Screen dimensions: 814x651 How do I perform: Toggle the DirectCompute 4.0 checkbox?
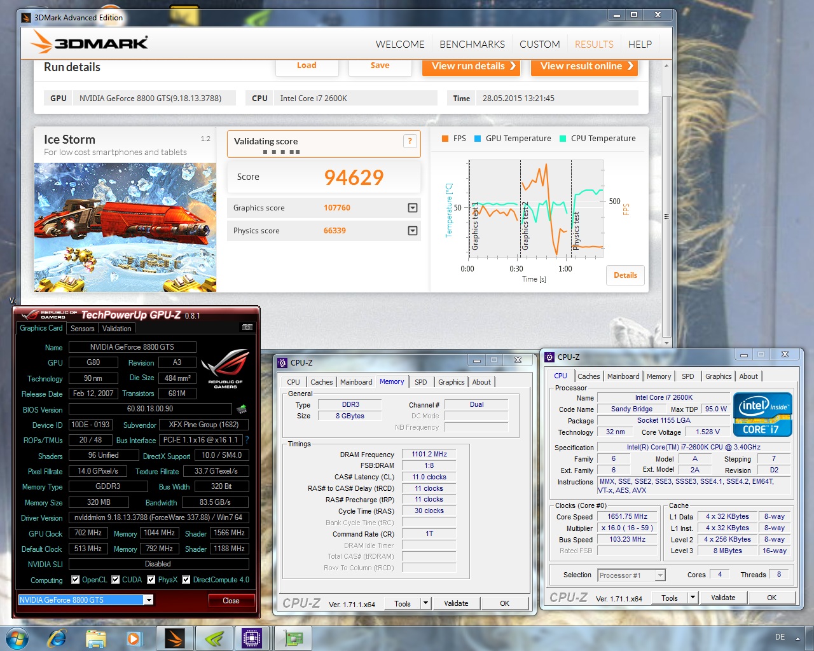(186, 579)
